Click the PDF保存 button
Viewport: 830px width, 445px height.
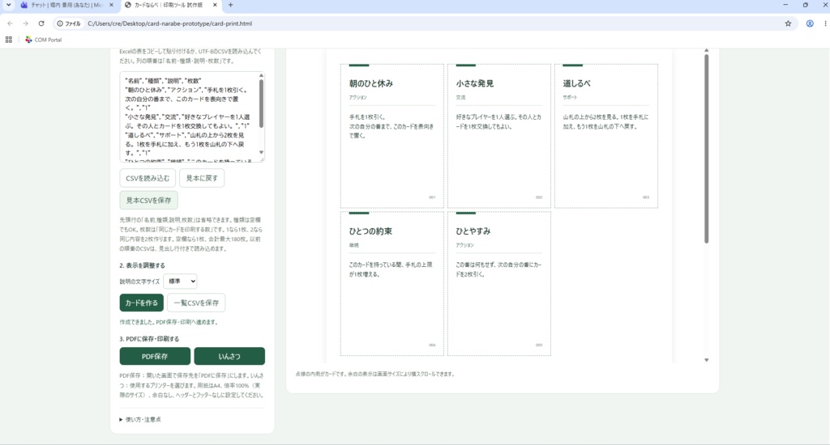155,356
